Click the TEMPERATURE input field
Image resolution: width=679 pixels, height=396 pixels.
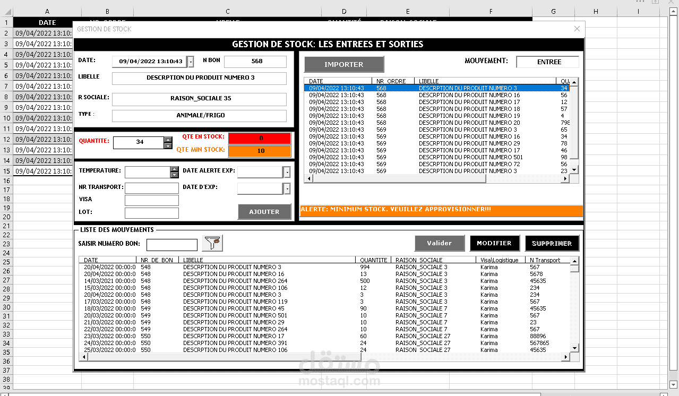(148, 172)
